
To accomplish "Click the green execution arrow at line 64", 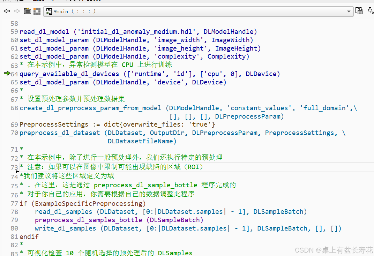I will pyautogui.click(x=7, y=74).
